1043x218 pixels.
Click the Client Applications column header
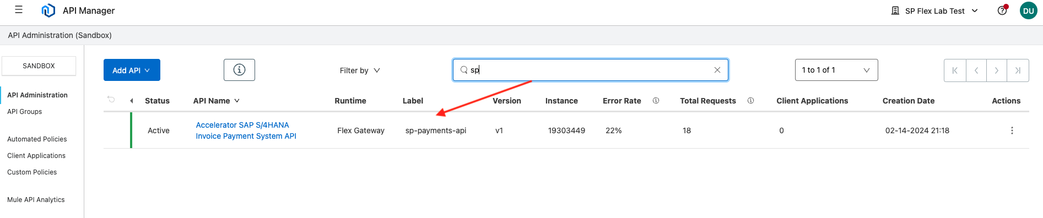pos(812,101)
